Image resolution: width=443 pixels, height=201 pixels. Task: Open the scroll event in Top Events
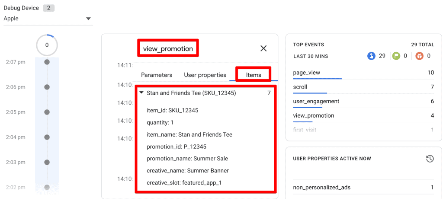click(363, 87)
